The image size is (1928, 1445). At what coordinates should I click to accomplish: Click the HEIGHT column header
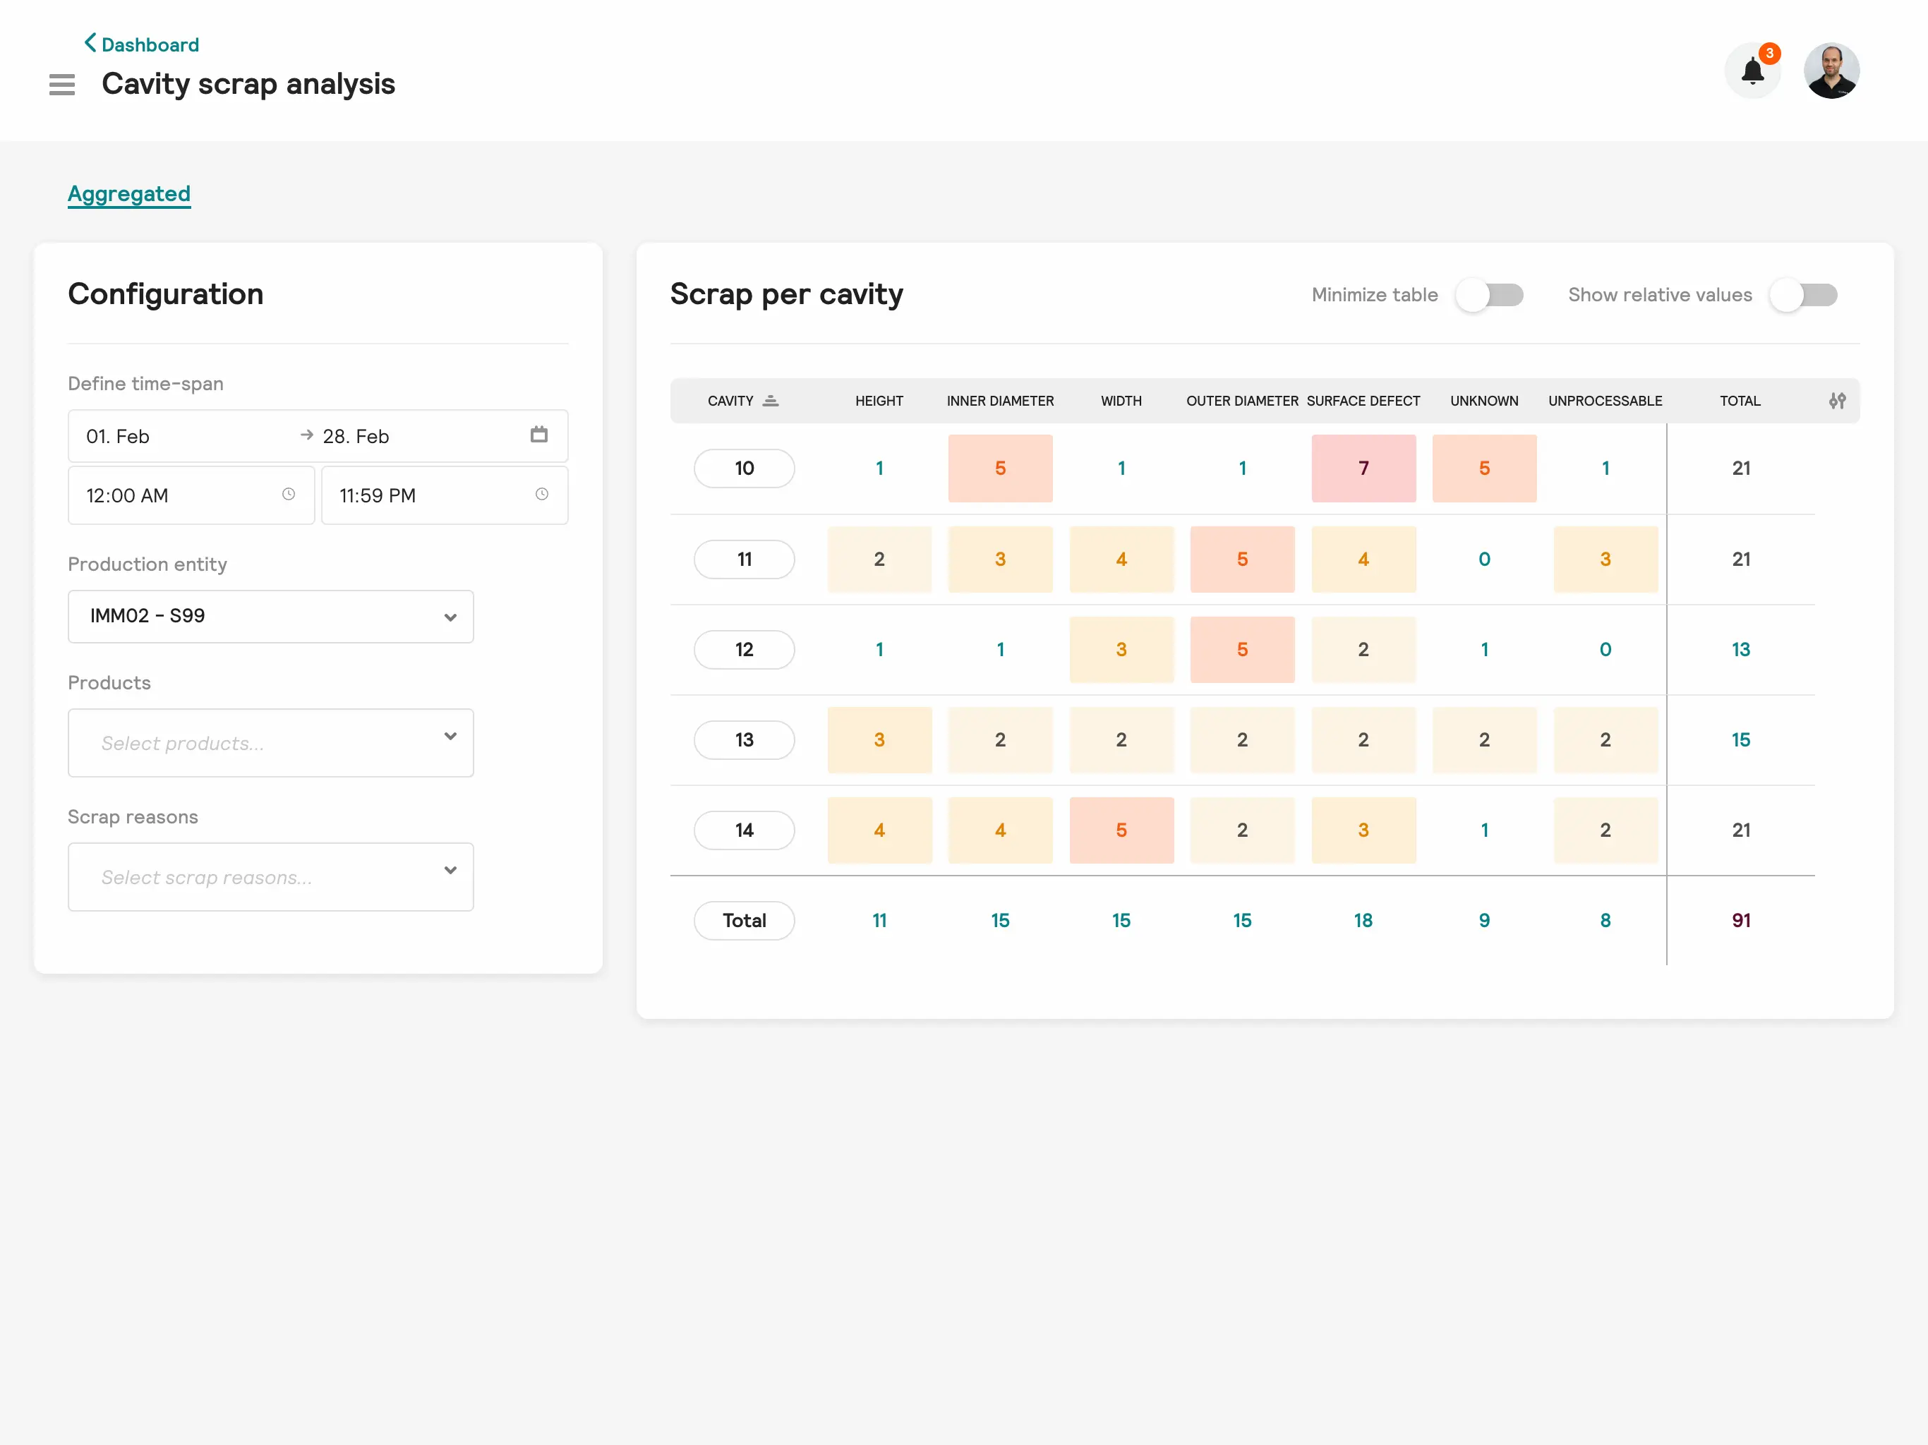click(x=879, y=401)
